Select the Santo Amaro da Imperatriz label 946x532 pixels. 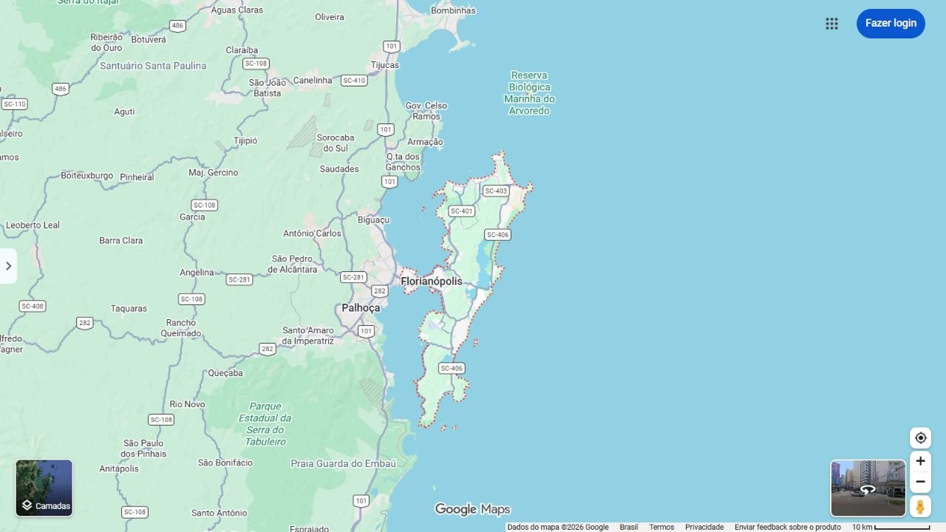pyautogui.click(x=308, y=335)
